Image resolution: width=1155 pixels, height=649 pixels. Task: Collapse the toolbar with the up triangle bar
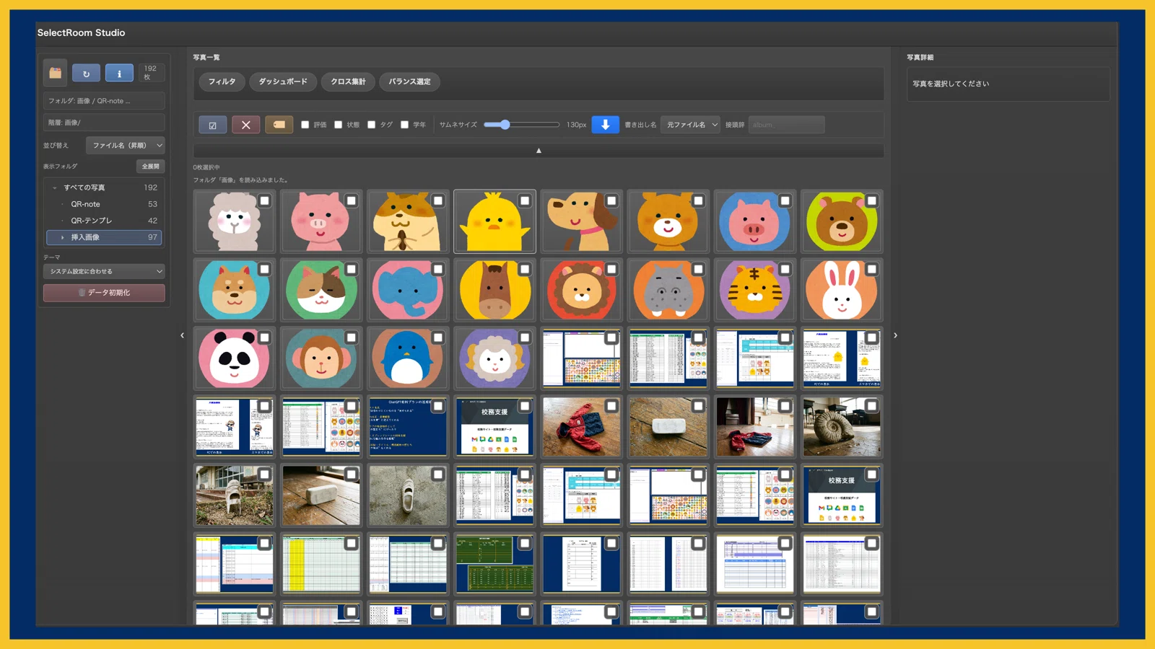[539, 151]
